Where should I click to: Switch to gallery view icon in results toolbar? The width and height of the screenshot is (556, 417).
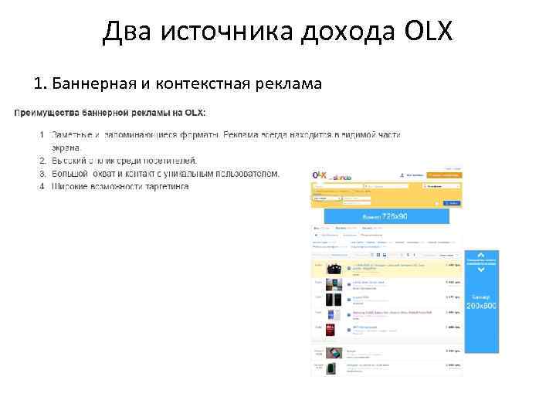385,255
